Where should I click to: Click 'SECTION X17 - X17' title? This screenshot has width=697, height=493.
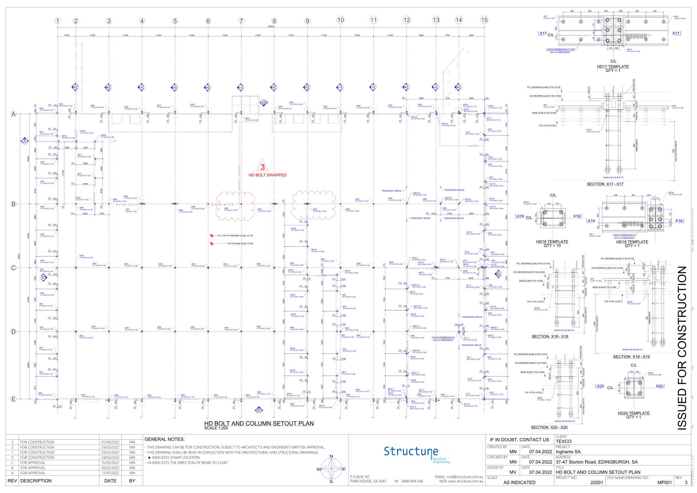click(605, 184)
